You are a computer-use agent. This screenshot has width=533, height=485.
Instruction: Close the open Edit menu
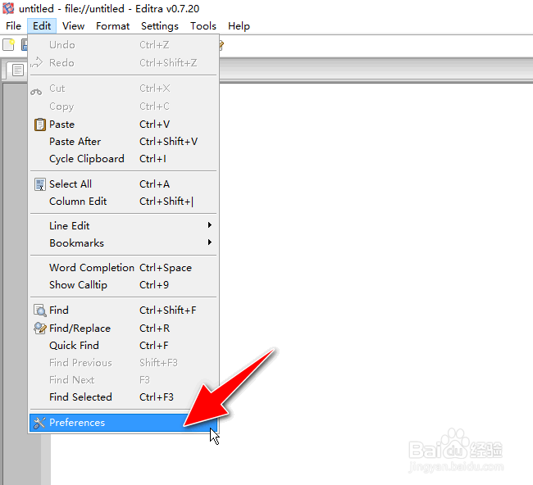pyautogui.click(x=42, y=26)
